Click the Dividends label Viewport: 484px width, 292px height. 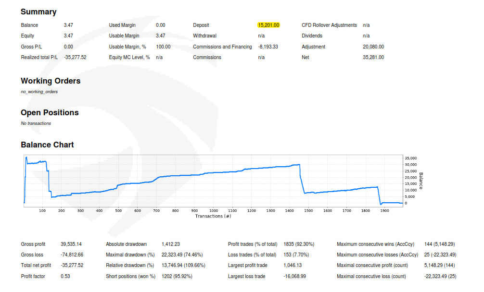click(x=312, y=36)
